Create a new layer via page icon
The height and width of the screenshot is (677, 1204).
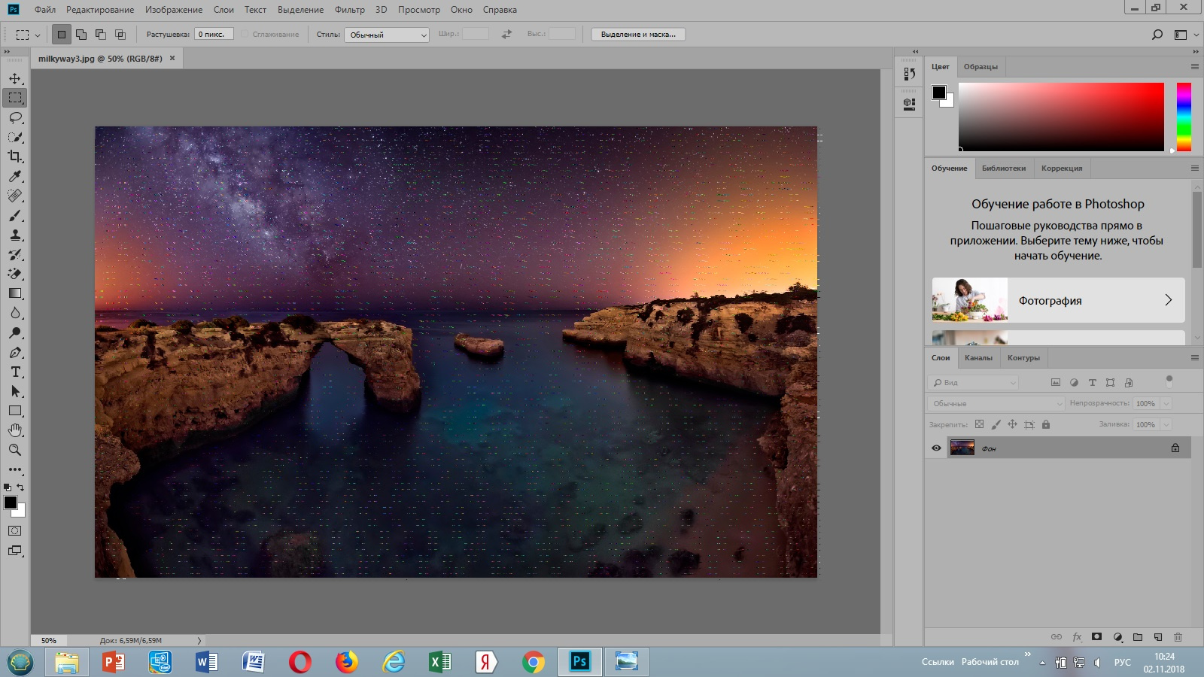1158,637
